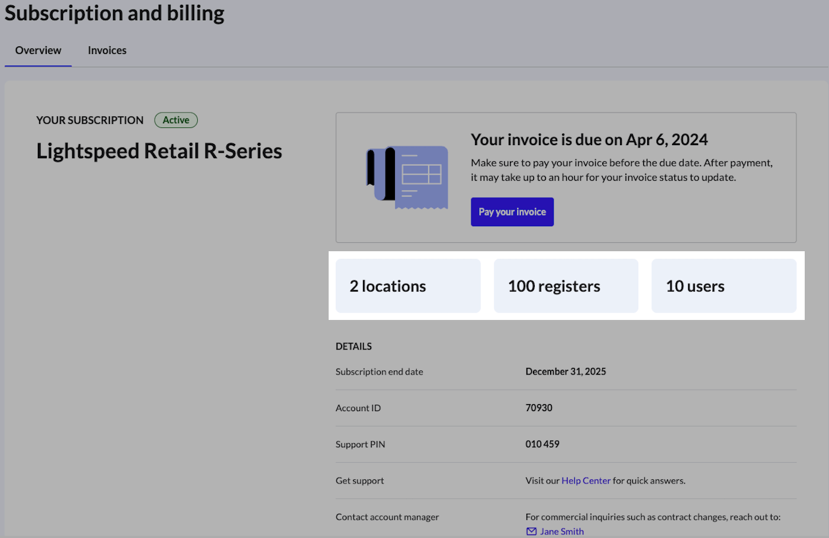The image size is (829, 538).
Task: Select the 100 registers card
Action: click(566, 286)
